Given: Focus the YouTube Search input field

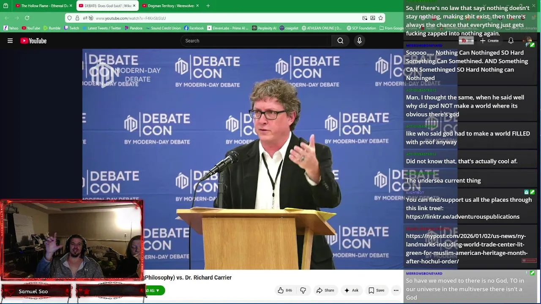Looking at the screenshot, I should point(256,41).
